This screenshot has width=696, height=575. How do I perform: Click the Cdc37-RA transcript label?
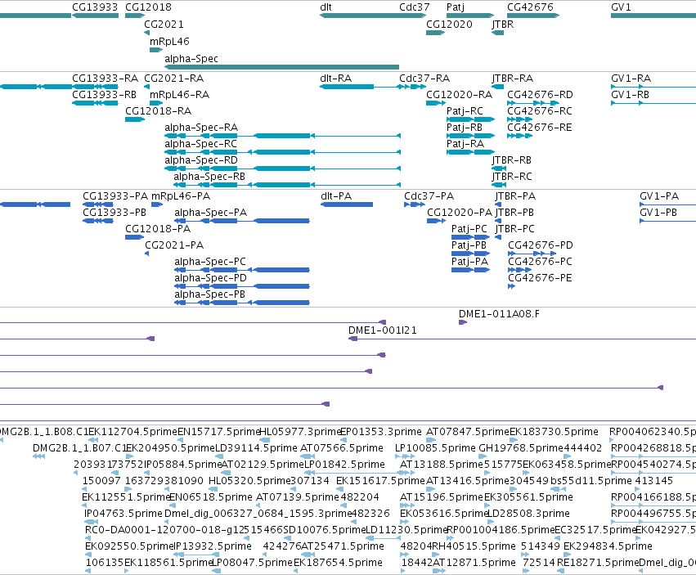pos(424,79)
